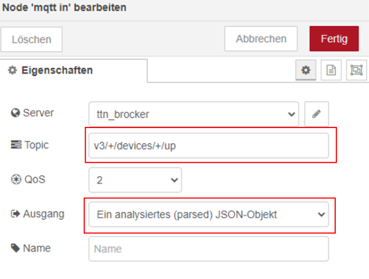Viewport: 369px width, 279px height.
Task: Open the node appearance settings icon
Action: (356, 70)
